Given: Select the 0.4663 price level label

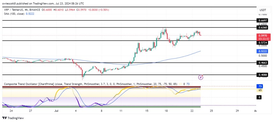Looking at the screenshot, I should click(x=263, y=63).
